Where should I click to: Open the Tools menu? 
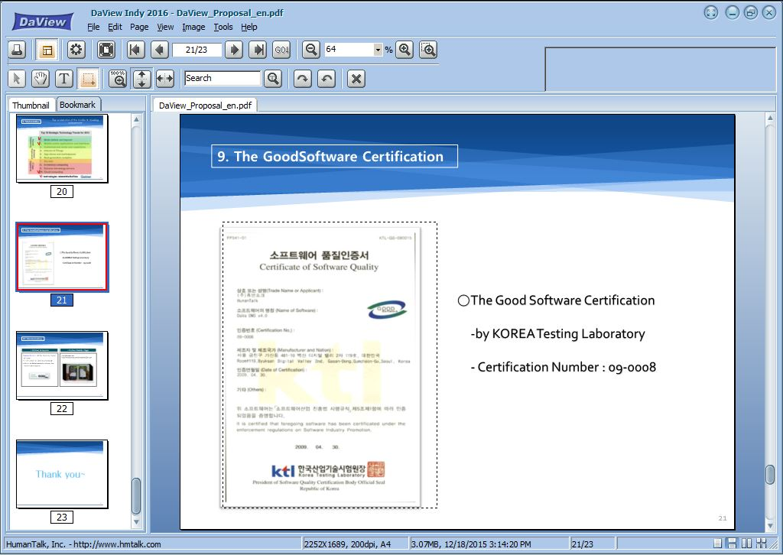tap(223, 27)
